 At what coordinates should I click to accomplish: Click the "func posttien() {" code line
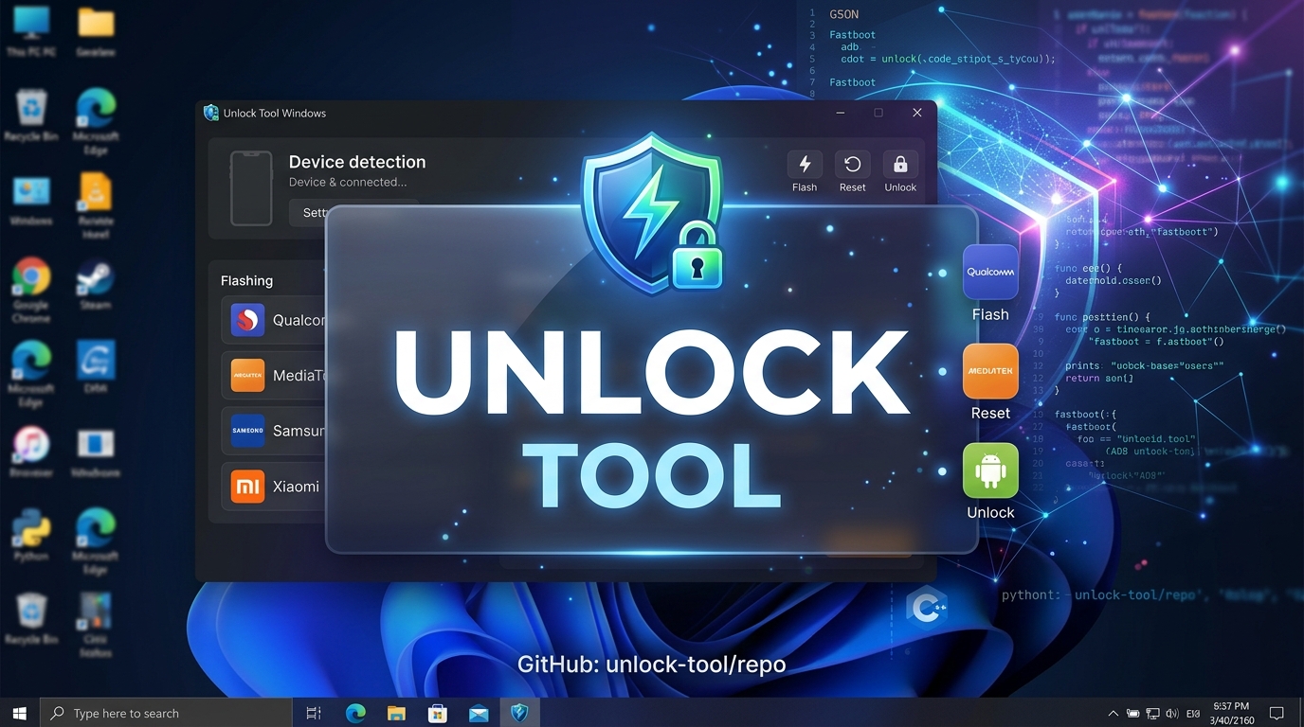pos(1102,317)
